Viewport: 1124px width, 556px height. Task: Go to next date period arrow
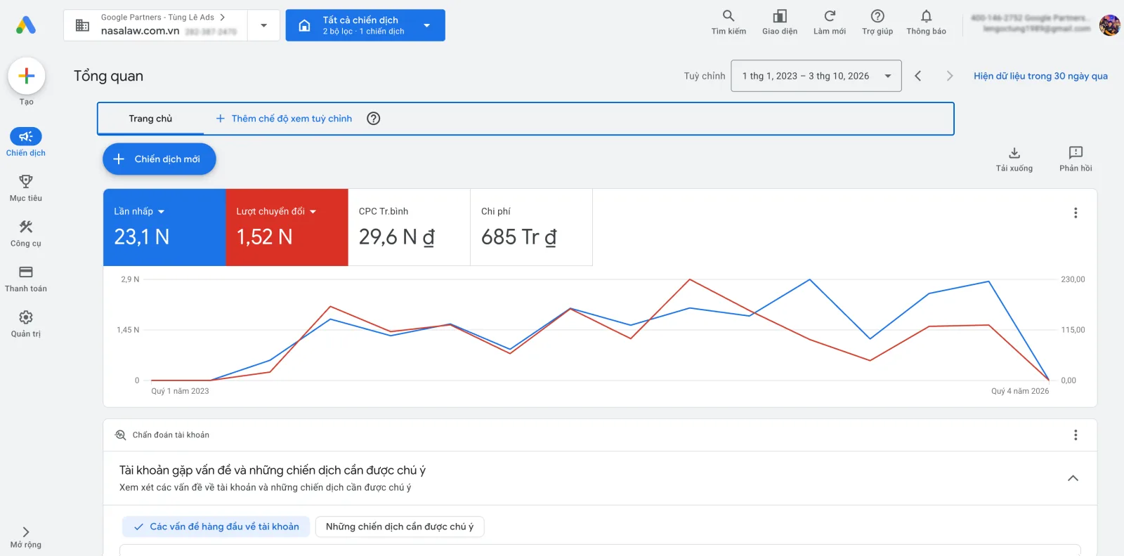(950, 76)
